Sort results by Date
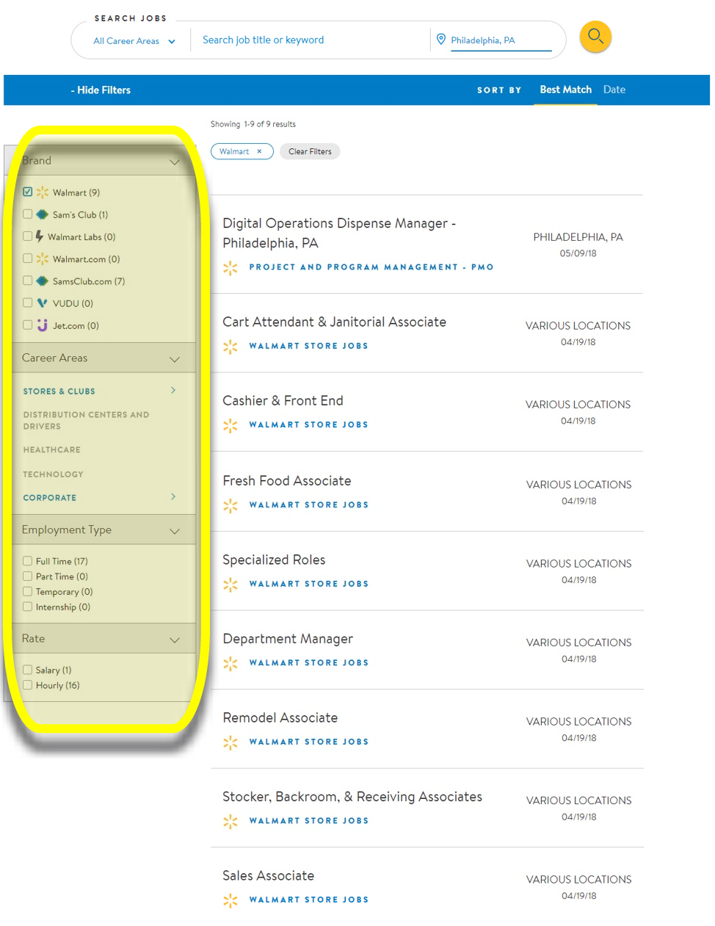The image size is (715, 926). tap(614, 90)
